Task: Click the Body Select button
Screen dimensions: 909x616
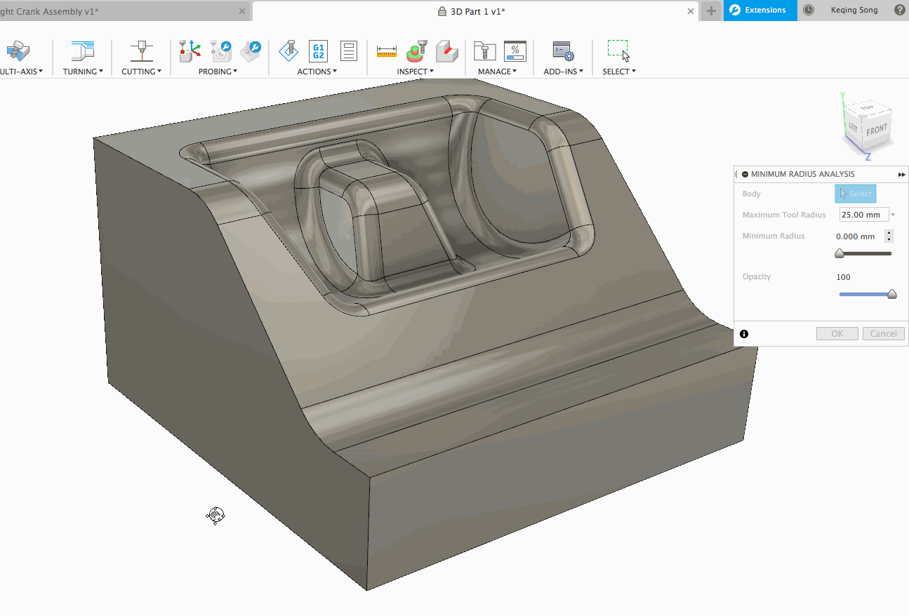Action: coord(855,194)
